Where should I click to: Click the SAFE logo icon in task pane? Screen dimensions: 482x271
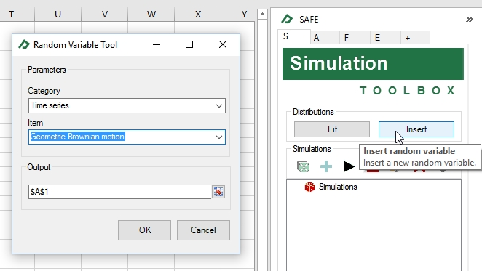[287, 19]
